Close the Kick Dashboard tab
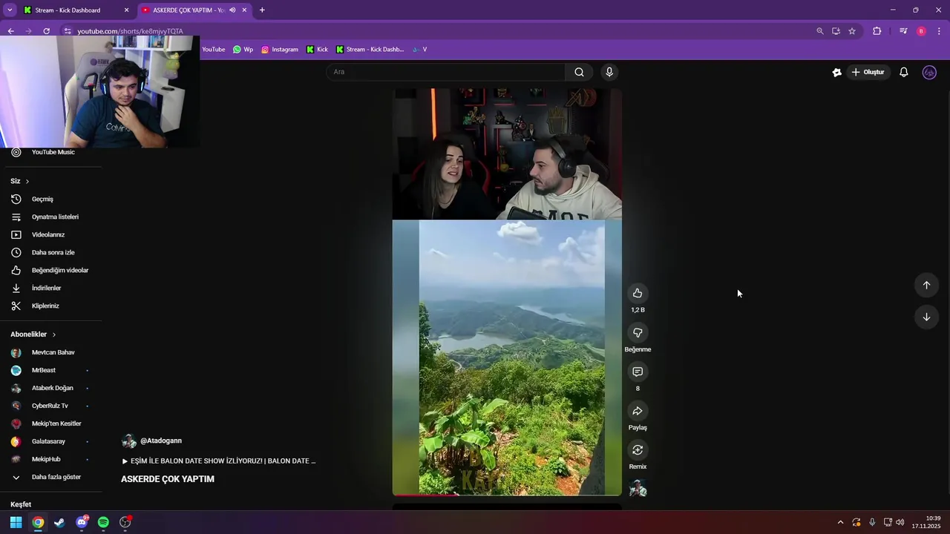The height and width of the screenshot is (534, 950). click(126, 10)
